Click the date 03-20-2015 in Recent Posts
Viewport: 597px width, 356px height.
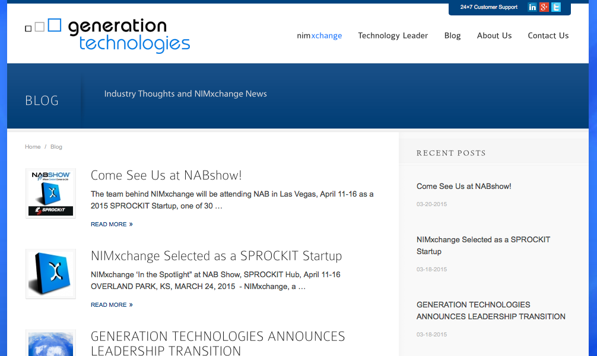pyautogui.click(x=432, y=204)
